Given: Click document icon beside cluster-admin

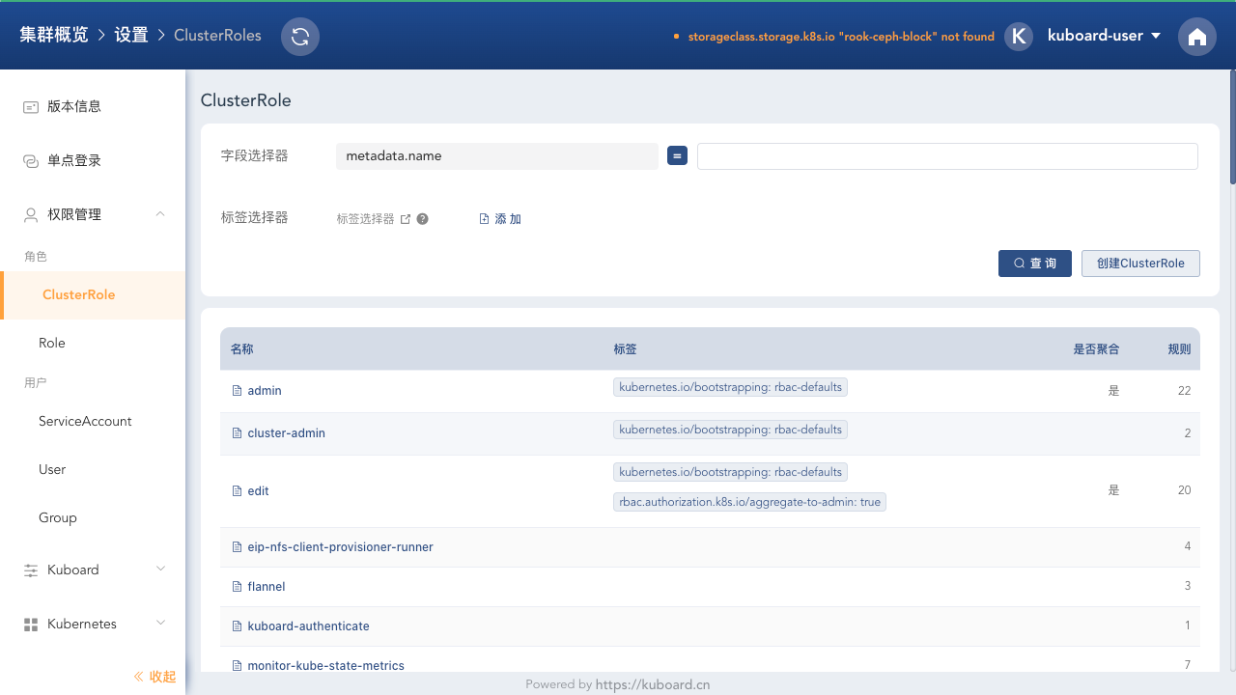Looking at the screenshot, I should click(237, 433).
